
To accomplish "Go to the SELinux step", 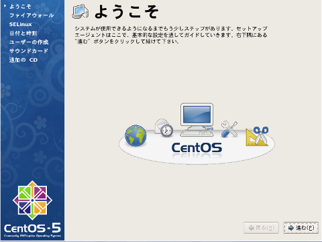I will (x=20, y=24).
